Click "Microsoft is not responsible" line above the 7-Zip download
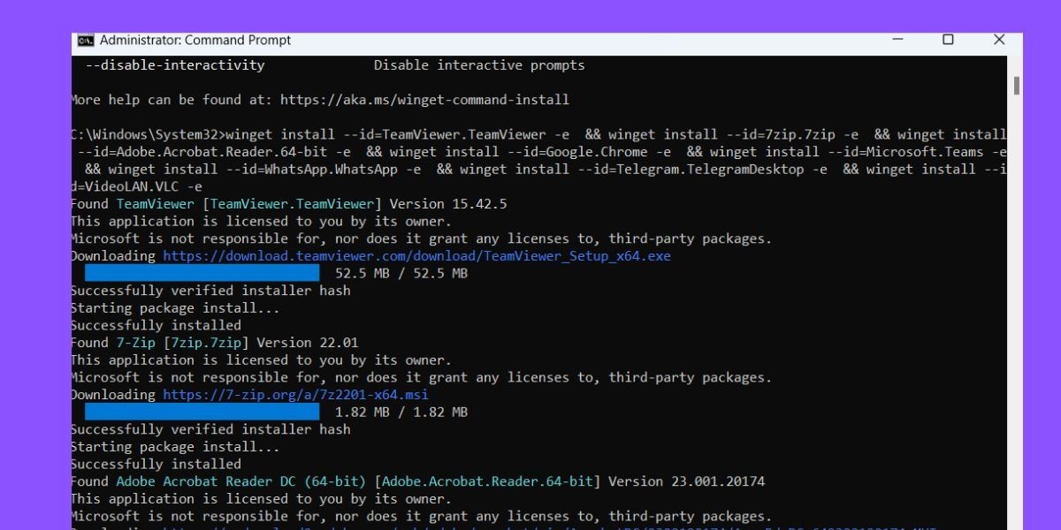Screen dimensions: 1061x530 [421, 377]
